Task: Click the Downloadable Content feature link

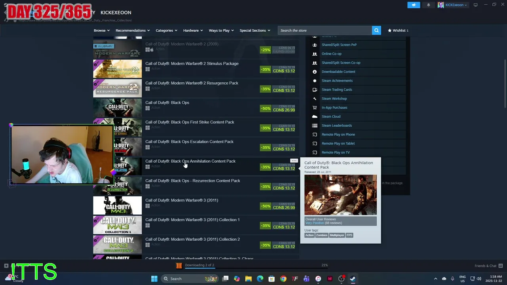Action: pos(338,72)
